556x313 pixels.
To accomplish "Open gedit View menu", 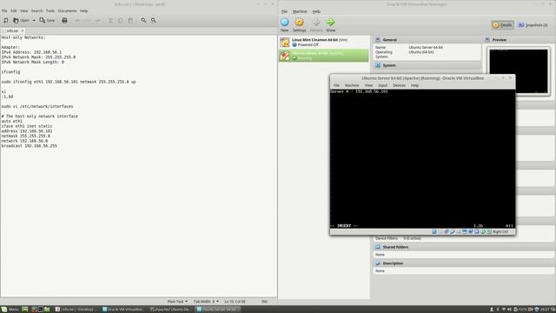I will [x=23, y=11].
